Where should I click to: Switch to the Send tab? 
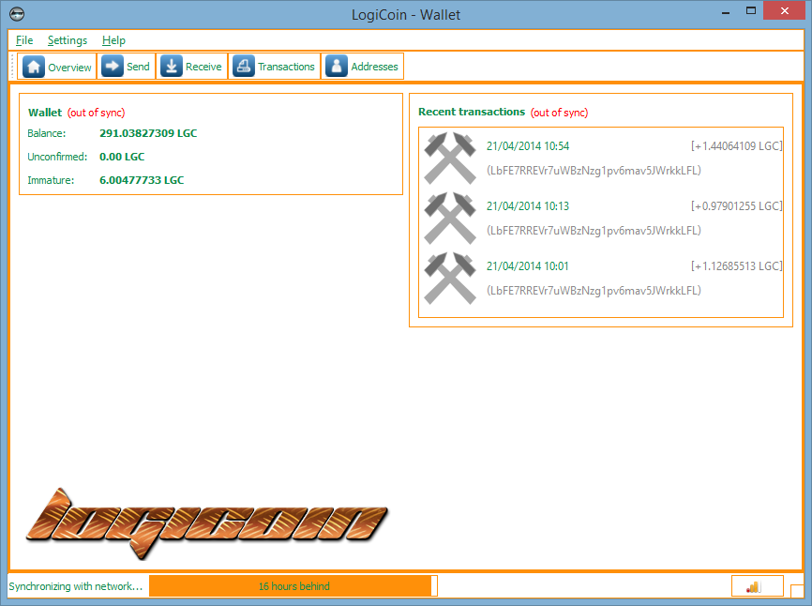[x=127, y=67]
